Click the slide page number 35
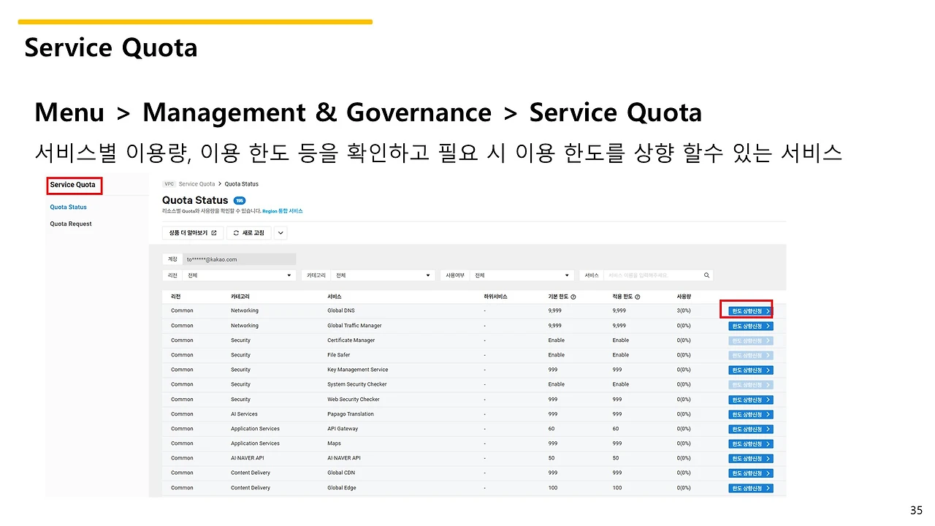 916,511
